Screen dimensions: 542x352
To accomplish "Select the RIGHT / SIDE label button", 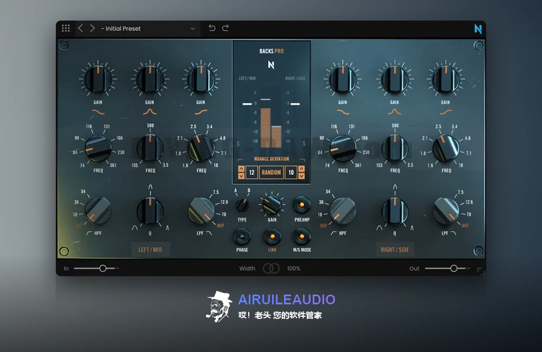I will (395, 250).
